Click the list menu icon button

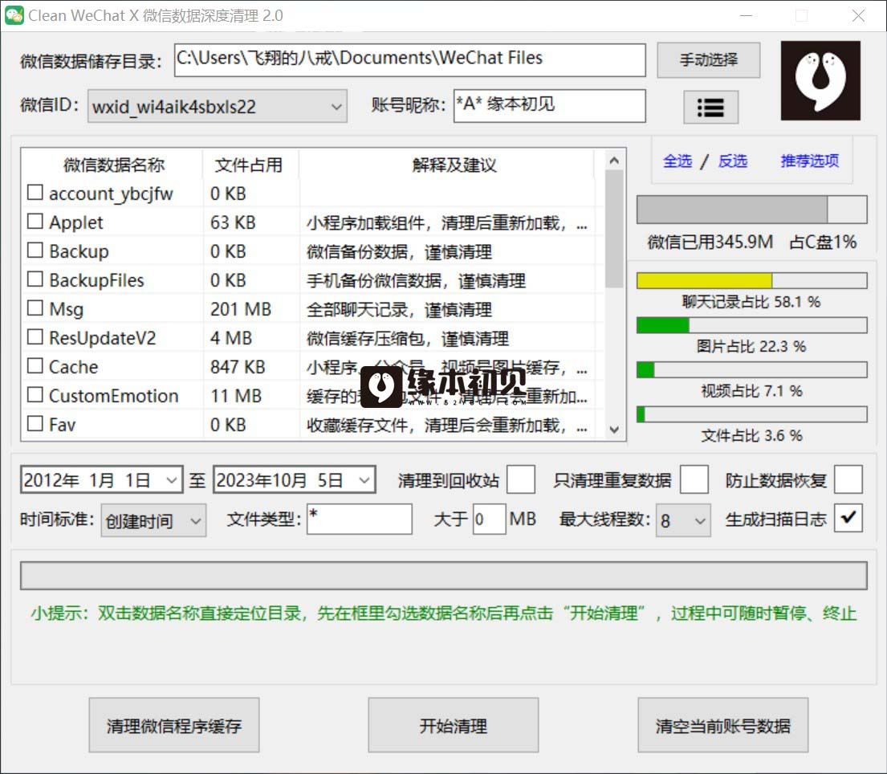[x=710, y=107]
